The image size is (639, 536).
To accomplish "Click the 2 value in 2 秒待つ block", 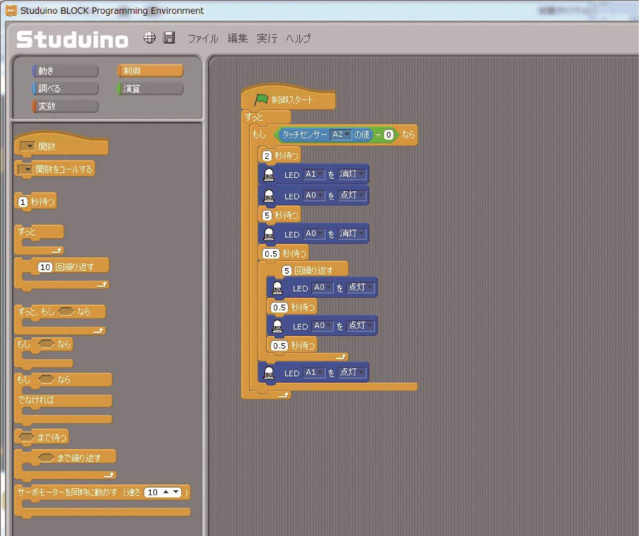I will 267,156.
